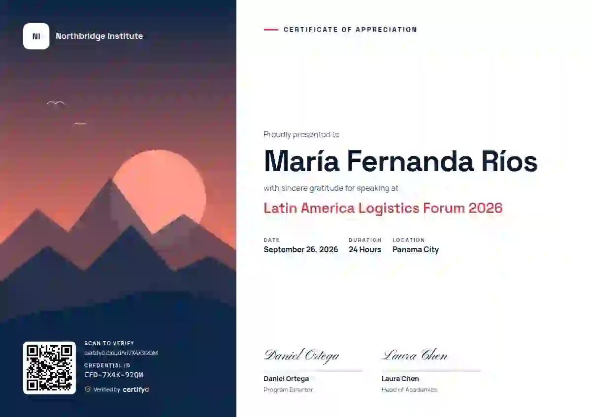Screen dimensions: 591x417
Task: Click the "CERTIFICATE OF APPRECIATION" heading
Action: [350, 30]
